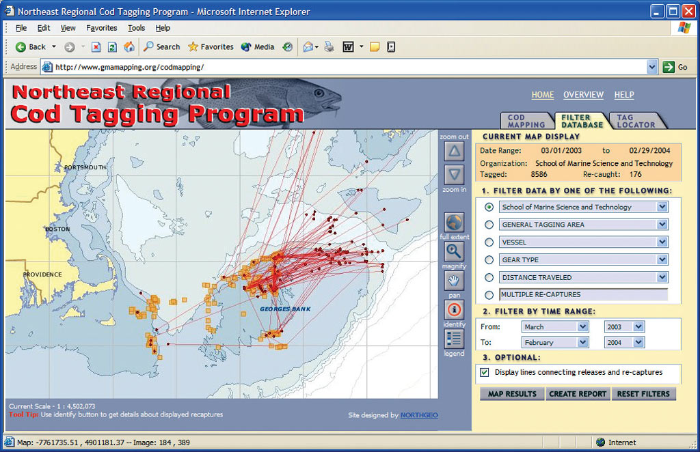Open the File menu
The height and width of the screenshot is (452, 700).
[x=21, y=28]
